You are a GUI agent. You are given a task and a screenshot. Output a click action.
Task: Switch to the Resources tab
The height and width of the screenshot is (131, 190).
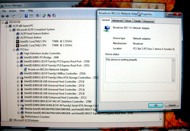(x=149, y=21)
